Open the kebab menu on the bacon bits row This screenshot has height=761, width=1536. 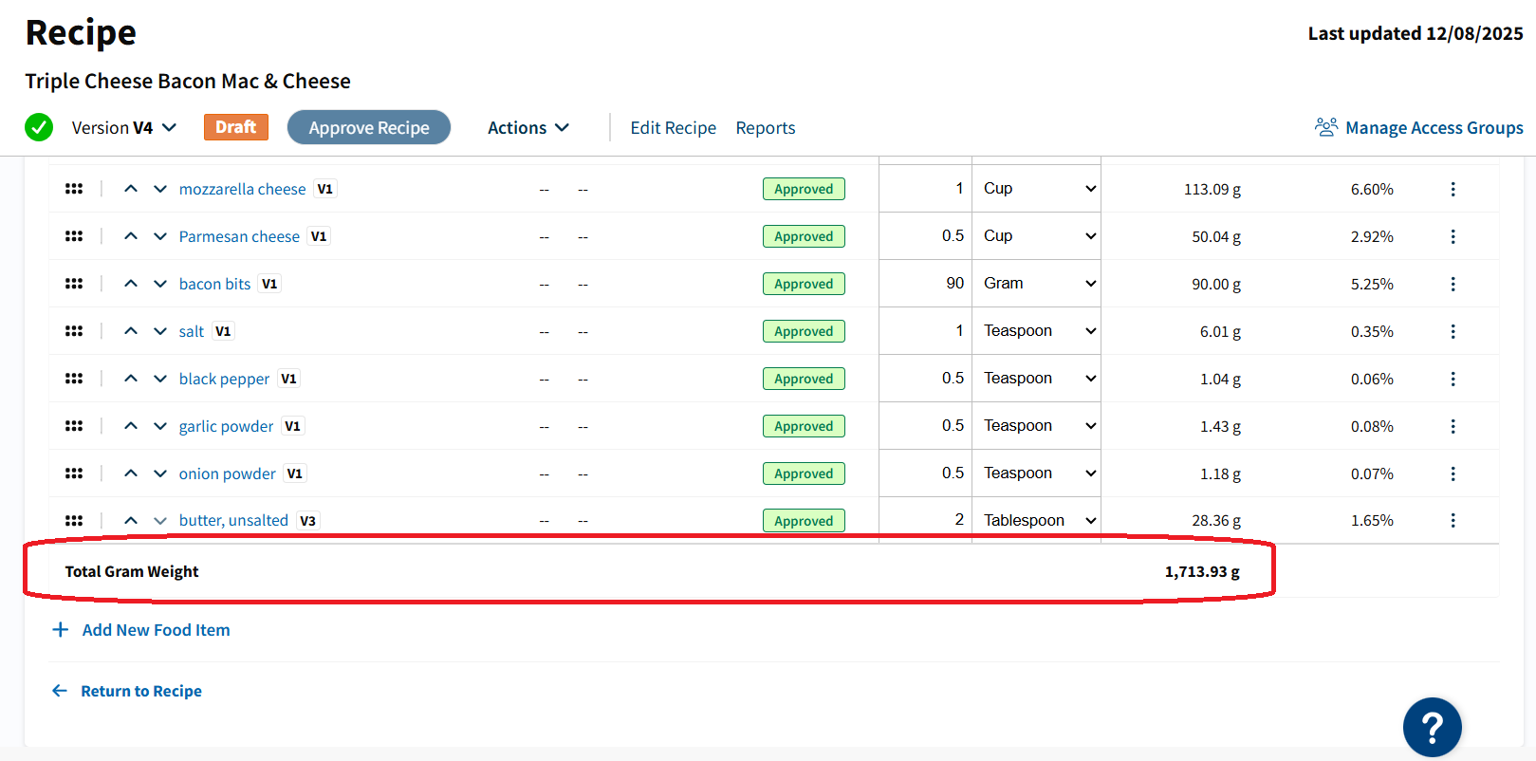click(x=1453, y=284)
